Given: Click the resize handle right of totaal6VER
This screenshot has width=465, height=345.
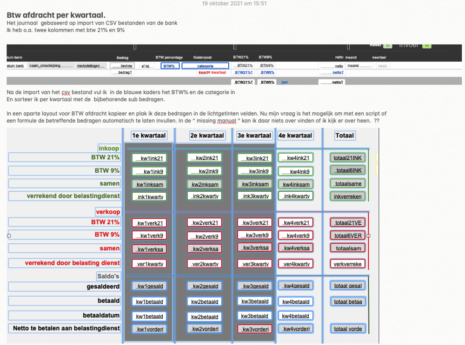Looking at the screenshot, I should point(369,236).
